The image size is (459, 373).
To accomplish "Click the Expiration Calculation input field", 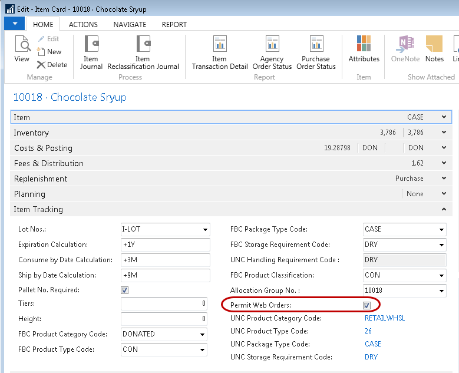I will pos(164,245).
